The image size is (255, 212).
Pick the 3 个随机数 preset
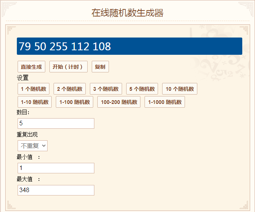(106, 89)
